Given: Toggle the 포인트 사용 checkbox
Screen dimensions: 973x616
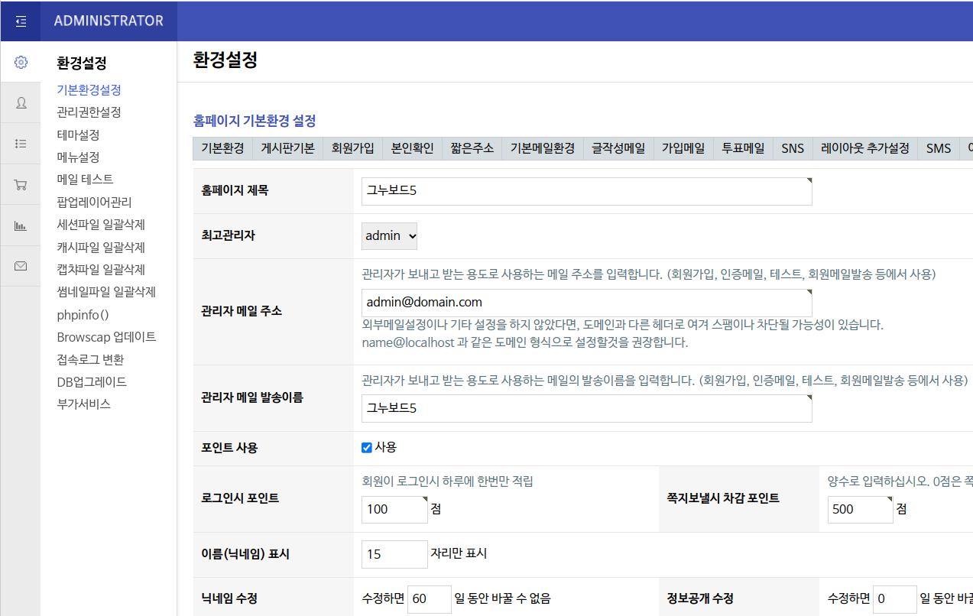Looking at the screenshot, I should pyautogui.click(x=367, y=448).
